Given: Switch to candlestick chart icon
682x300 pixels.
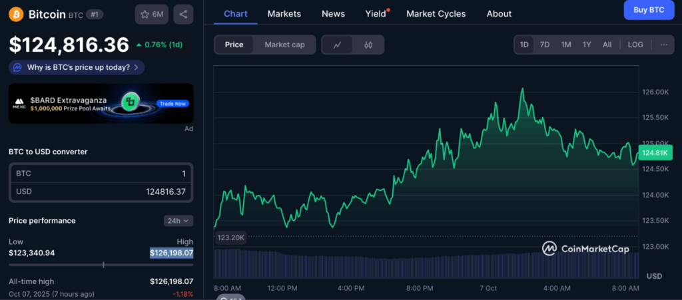Looking at the screenshot, I should click(x=368, y=45).
